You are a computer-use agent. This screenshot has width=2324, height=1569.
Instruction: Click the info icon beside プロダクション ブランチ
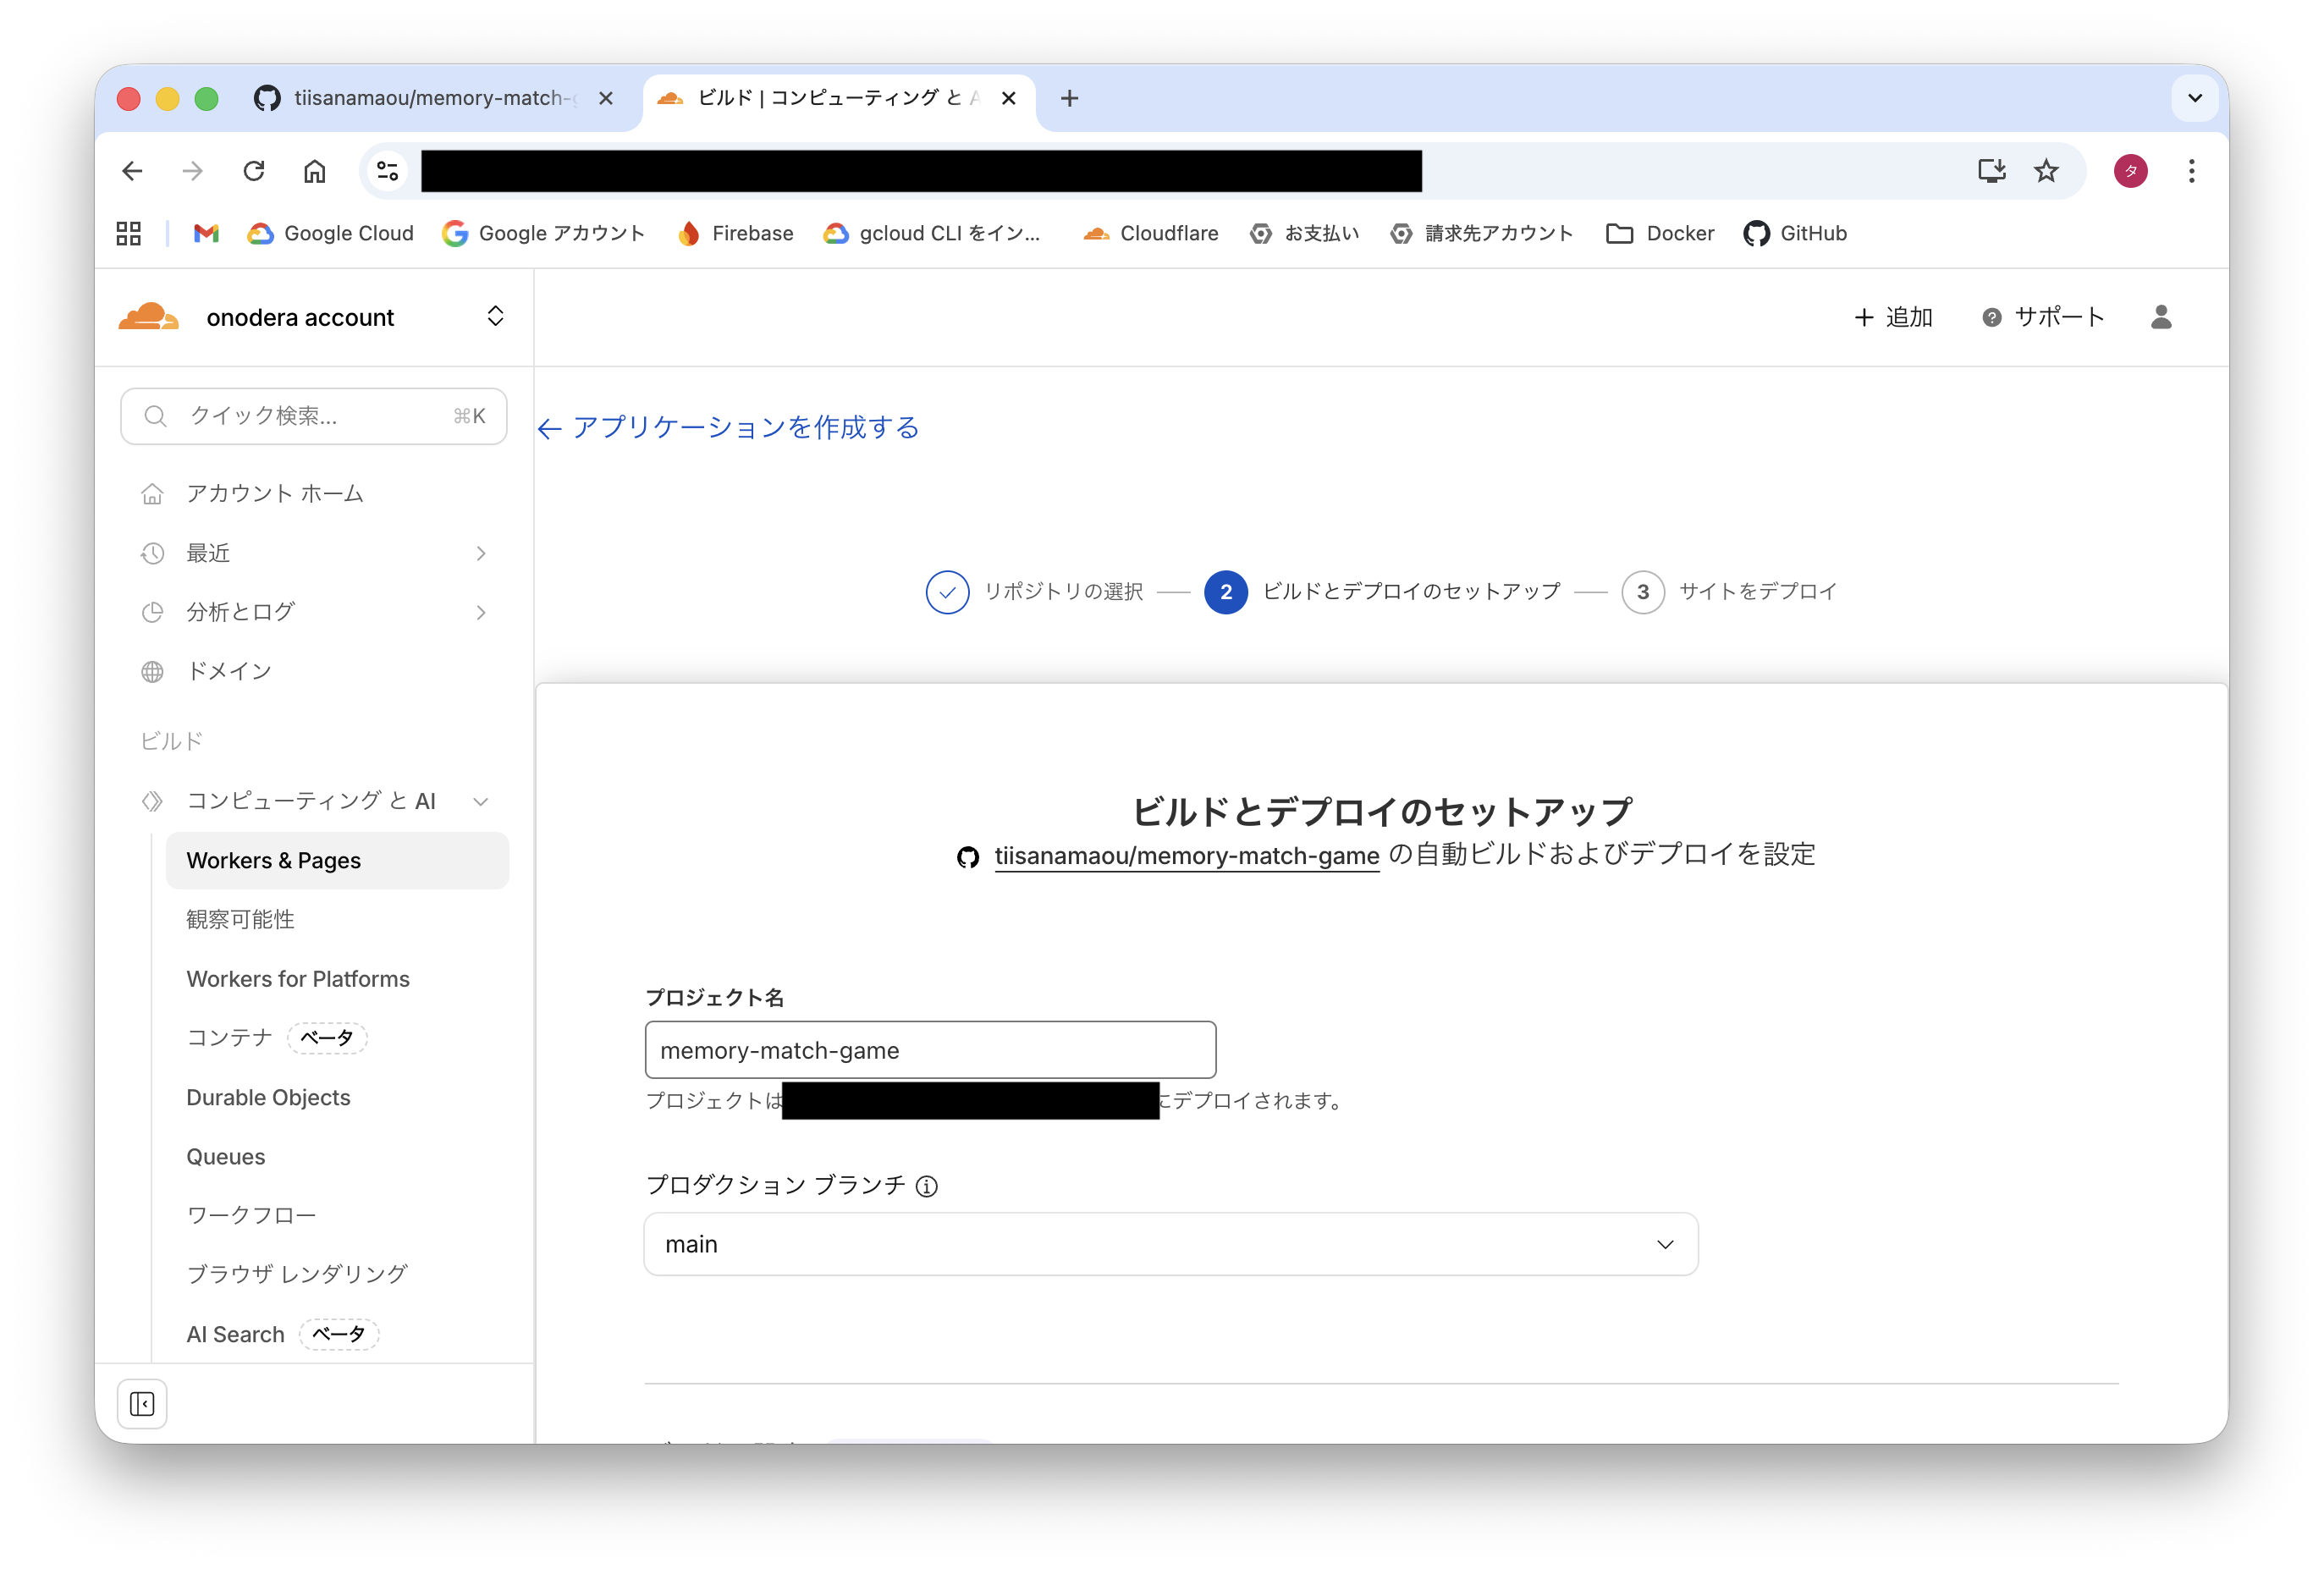click(927, 1186)
